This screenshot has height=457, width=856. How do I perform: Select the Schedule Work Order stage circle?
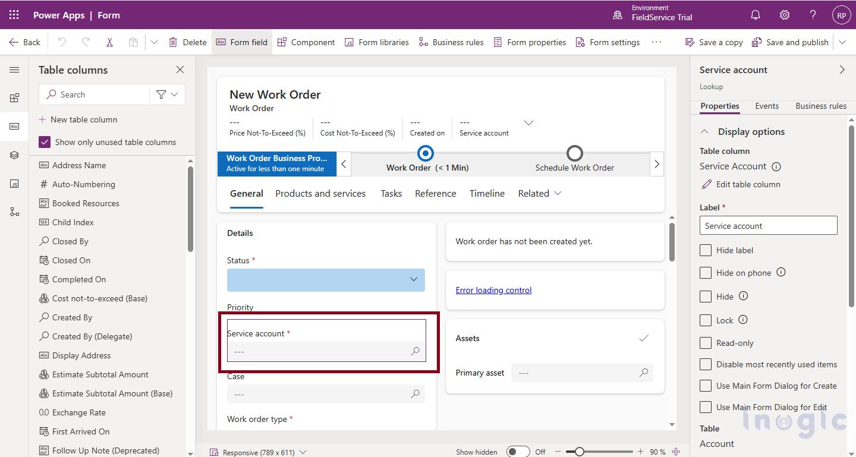pos(574,153)
